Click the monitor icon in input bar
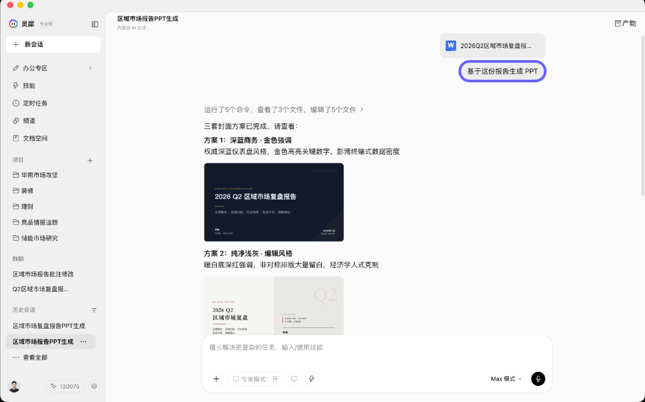Screen dimensions: 645x402 (x=294, y=379)
